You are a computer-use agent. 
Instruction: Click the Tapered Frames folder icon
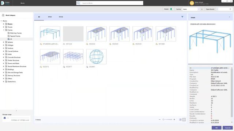(x=9, y=36)
